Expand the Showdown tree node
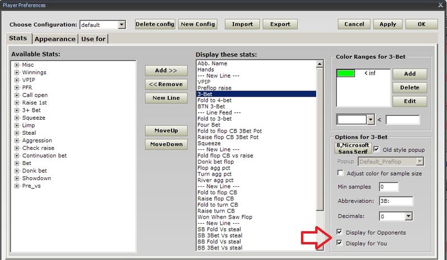 [17, 178]
